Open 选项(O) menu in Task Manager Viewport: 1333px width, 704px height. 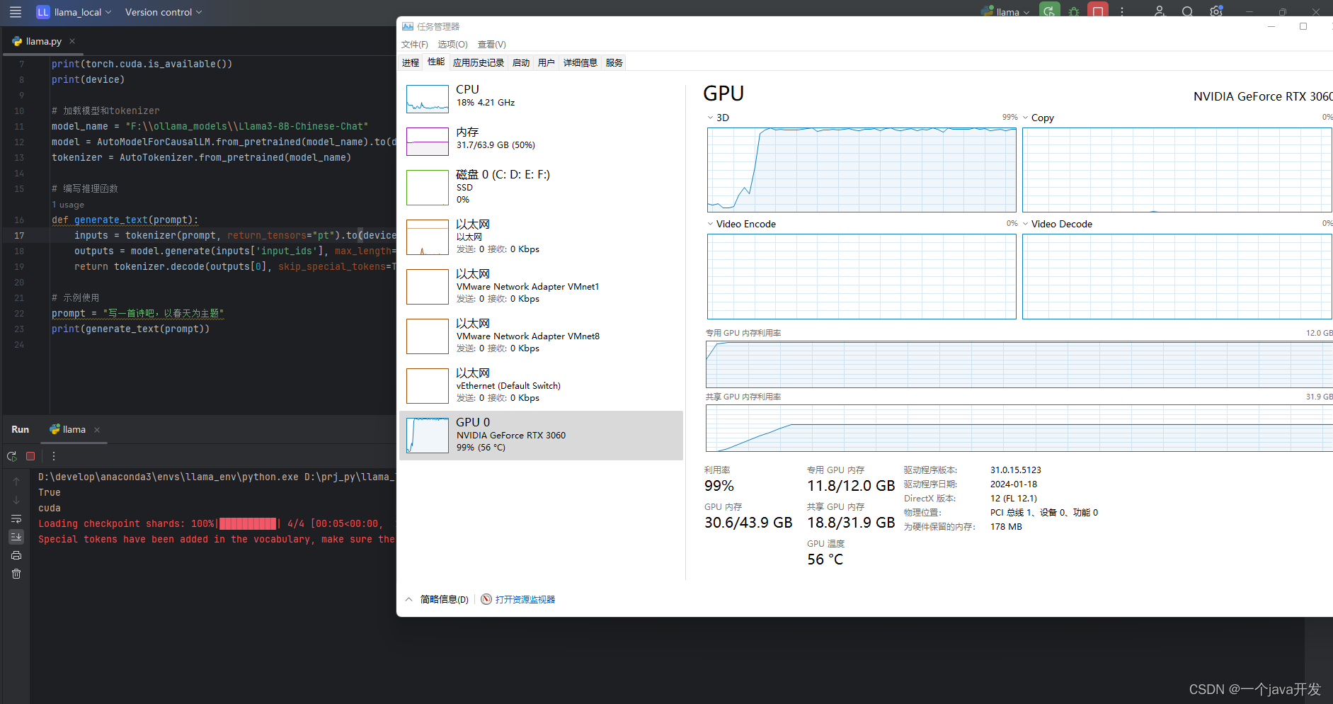point(453,44)
